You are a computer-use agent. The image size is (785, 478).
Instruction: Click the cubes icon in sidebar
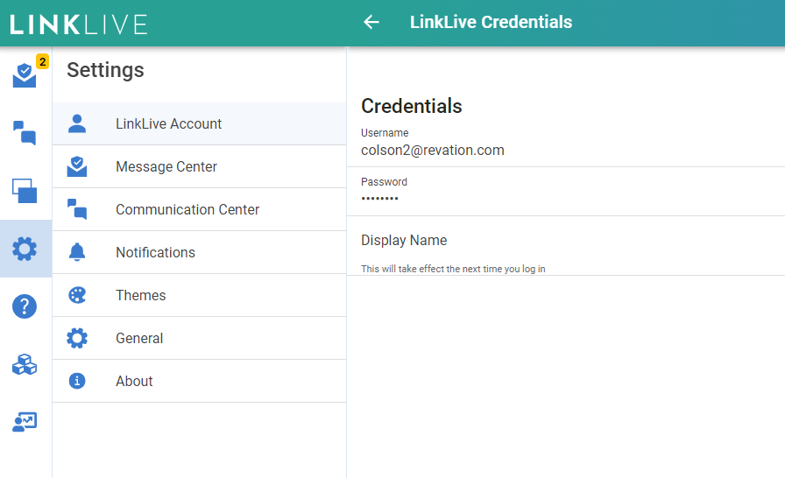point(25,364)
